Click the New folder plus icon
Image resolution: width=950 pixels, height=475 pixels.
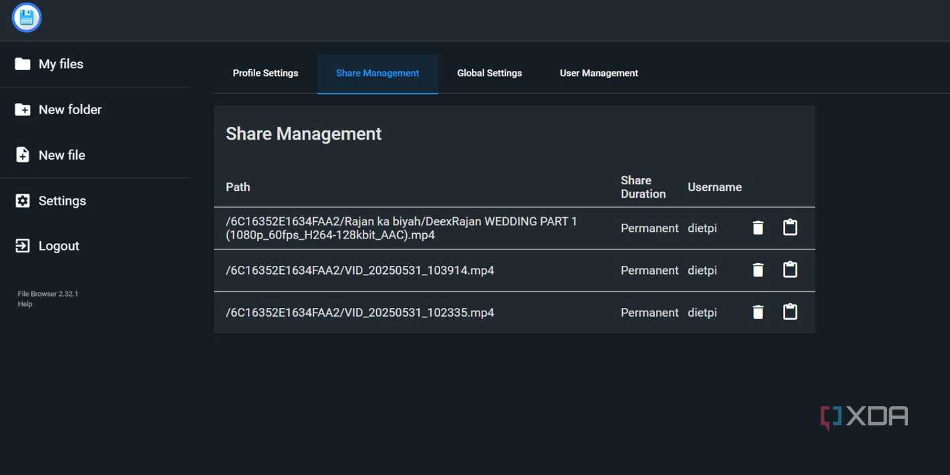[x=23, y=110]
